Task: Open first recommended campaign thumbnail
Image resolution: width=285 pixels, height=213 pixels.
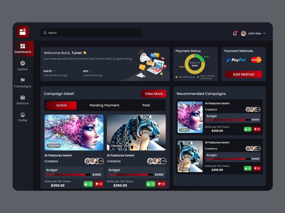Action: [190, 117]
